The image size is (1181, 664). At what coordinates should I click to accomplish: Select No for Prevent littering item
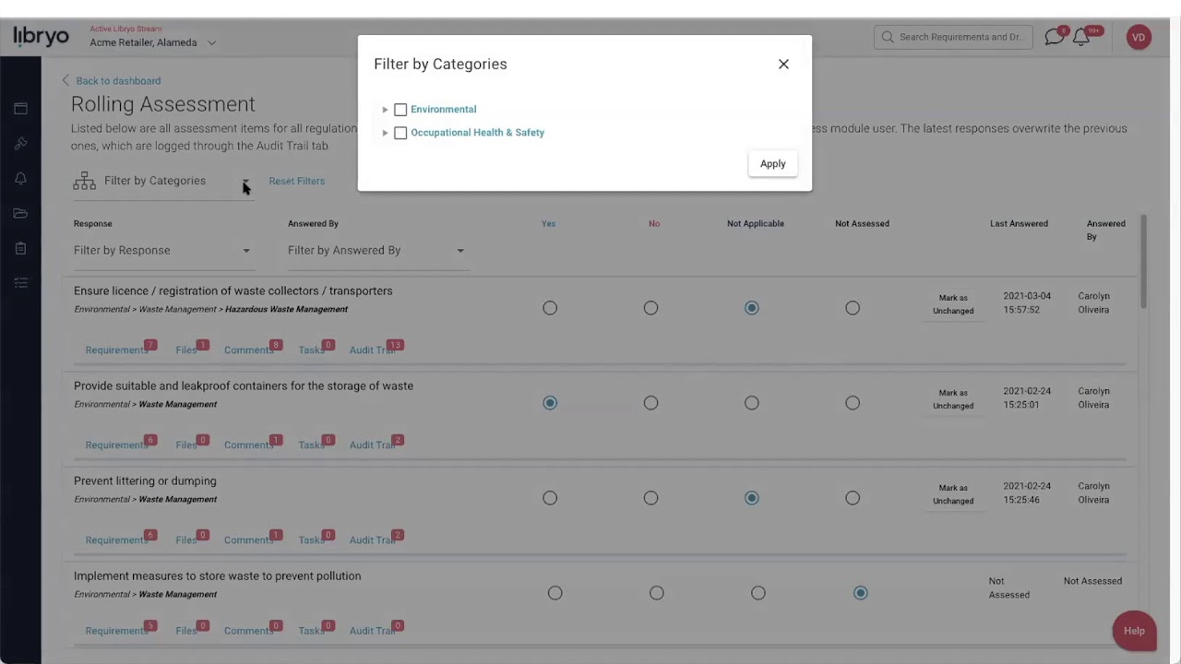650,498
